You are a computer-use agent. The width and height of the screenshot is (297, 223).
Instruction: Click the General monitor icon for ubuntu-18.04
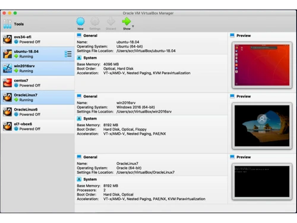point(79,36)
